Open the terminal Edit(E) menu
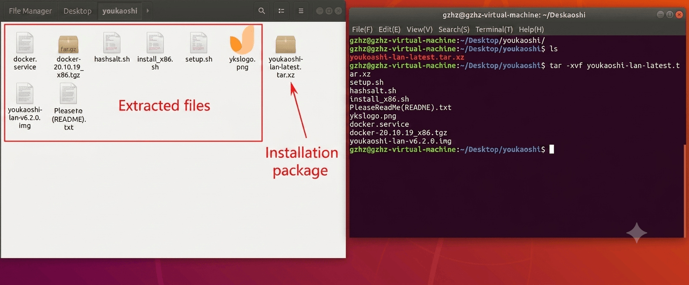This screenshot has width=689, height=285. point(390,30)
